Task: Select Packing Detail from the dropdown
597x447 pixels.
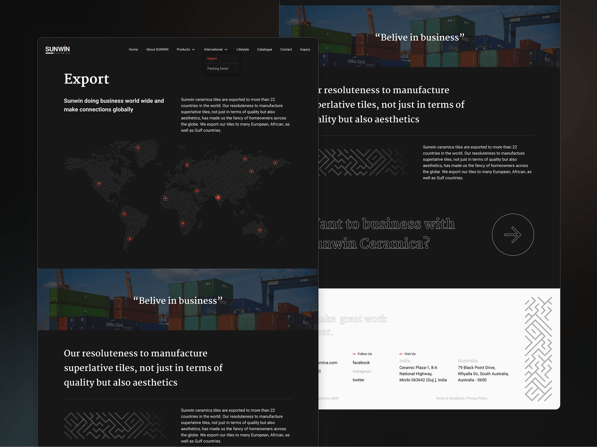Action: [x=218, y=69]
